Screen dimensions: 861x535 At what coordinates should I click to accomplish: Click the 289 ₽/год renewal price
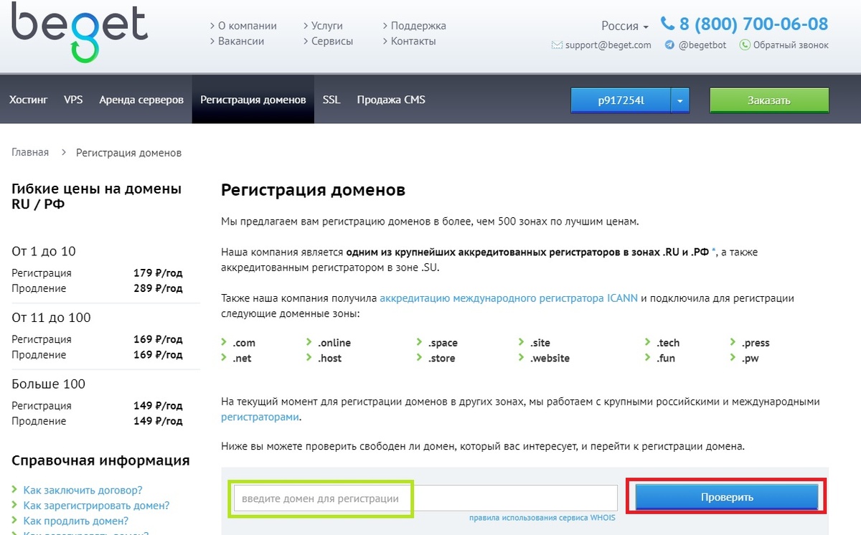158,288
